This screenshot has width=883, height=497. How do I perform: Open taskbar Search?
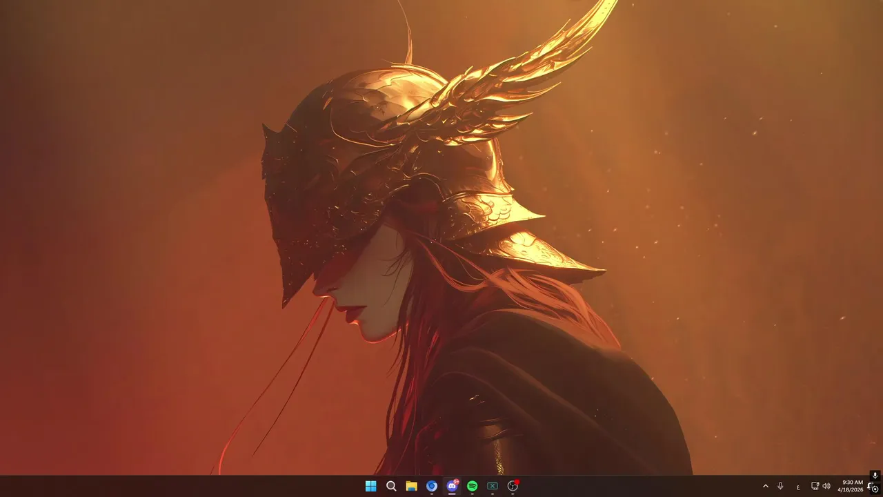(x=391, y=486)
